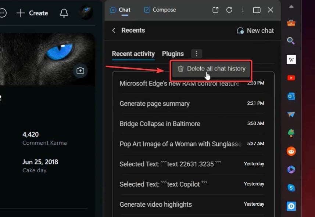Click the Jun 25, 2018 Cake day text
Viewport: 315px width, 217px height.
tap(40, 162)
